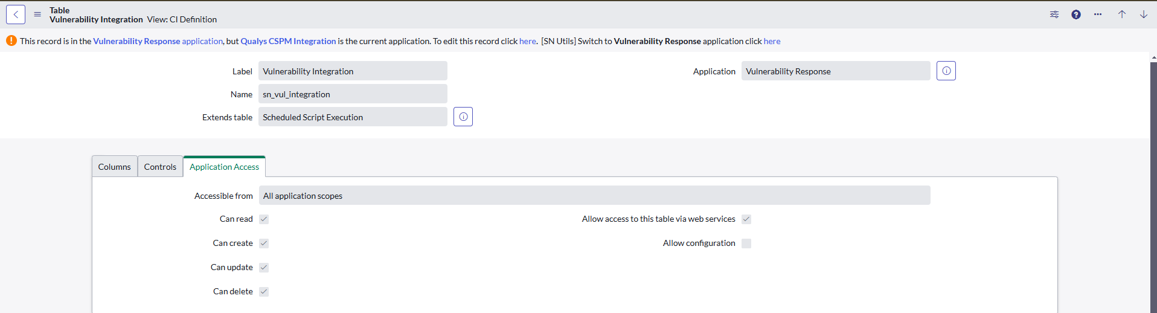Go to next record with down arrow

click(x=1144, y=15)
